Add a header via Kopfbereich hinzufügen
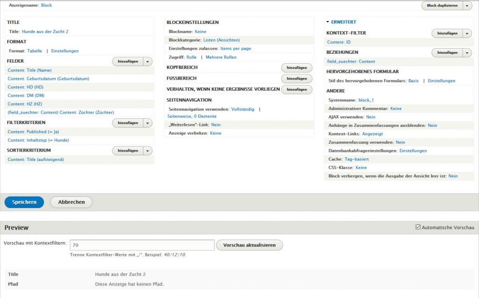This screenshot has height=298, width=479. 297,68
